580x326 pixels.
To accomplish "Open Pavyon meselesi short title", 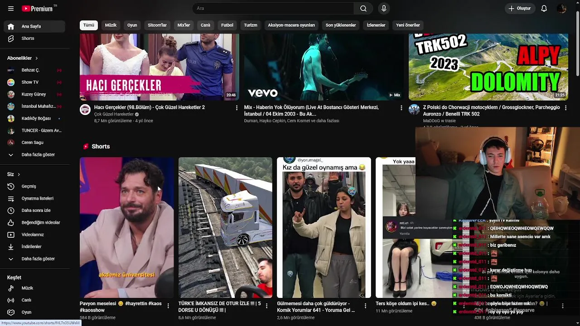I will [x=121, y=307].
